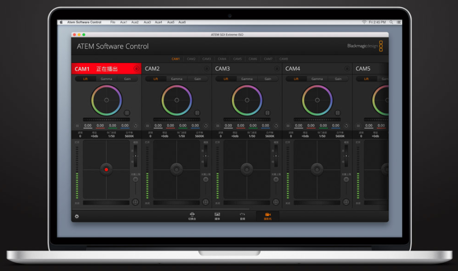Viewport: 458px width, 271px height.
Task: Click CAM3 reset color correction icon
Action: [276, 126]
